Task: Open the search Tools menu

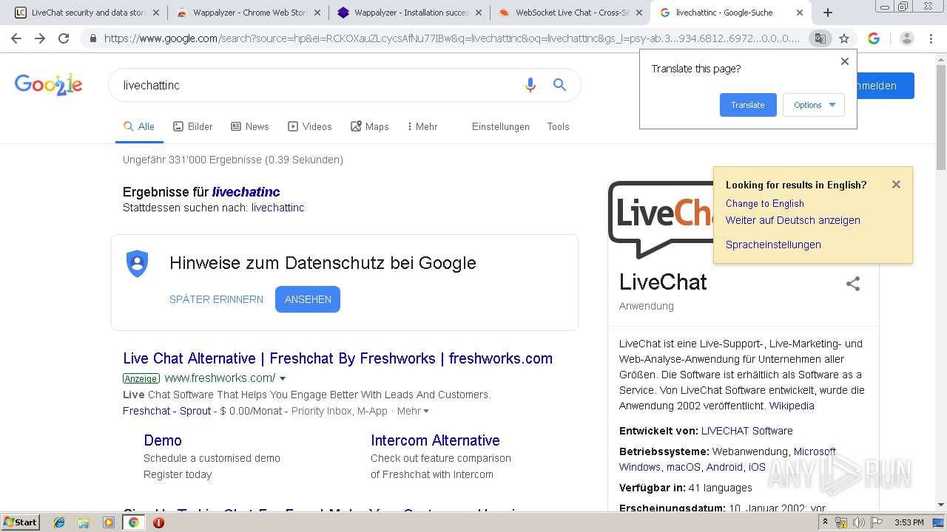Action: pos(558,126)
